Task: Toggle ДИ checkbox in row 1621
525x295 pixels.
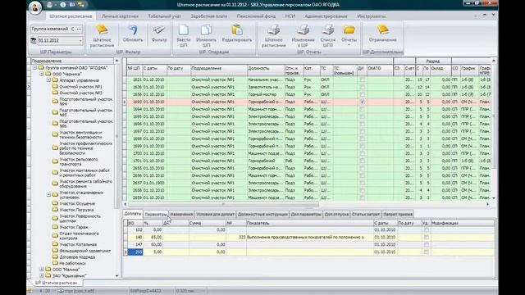Action: pyautogui.click(x=362, y=80)
